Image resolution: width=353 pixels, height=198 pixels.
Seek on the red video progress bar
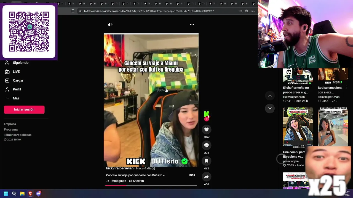pyautogui.click(x=151, y=185)
